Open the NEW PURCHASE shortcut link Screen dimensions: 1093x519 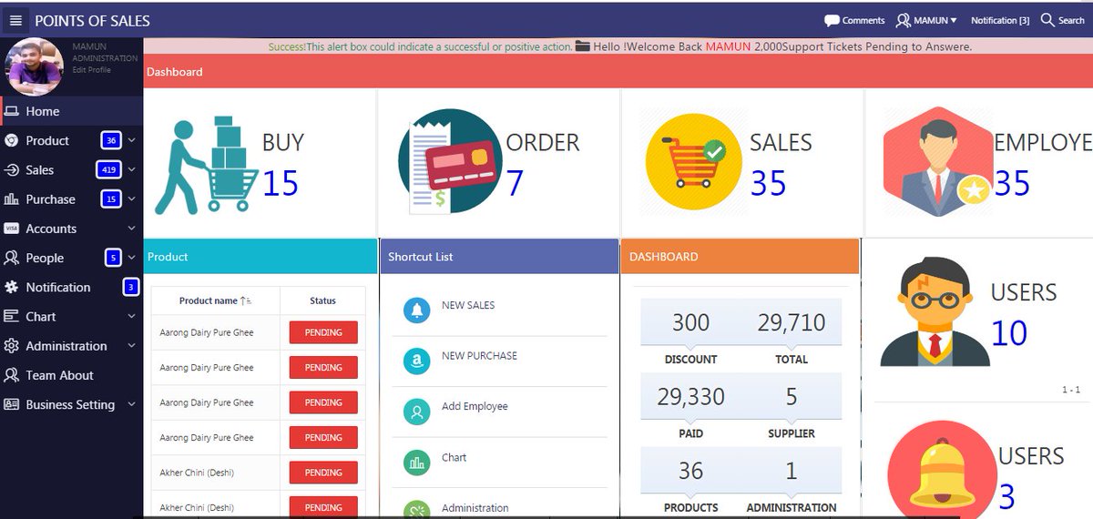[479, 356]
